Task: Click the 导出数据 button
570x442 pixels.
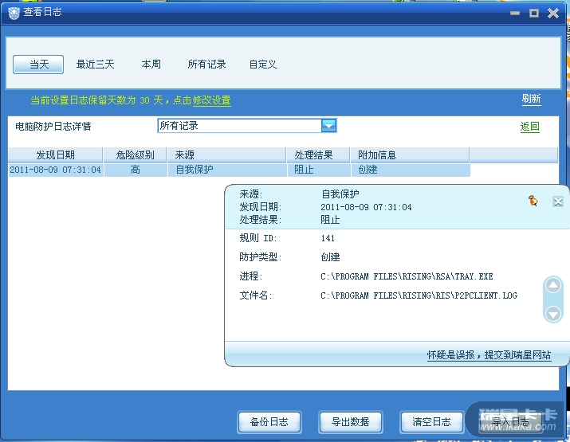Action: coord(351,422)
